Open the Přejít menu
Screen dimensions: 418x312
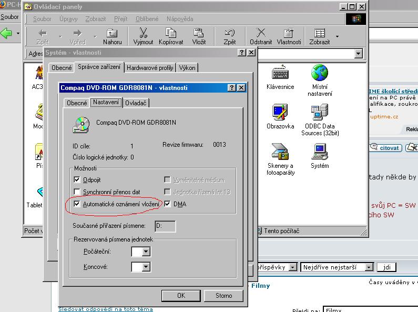(x=121, y=19)
